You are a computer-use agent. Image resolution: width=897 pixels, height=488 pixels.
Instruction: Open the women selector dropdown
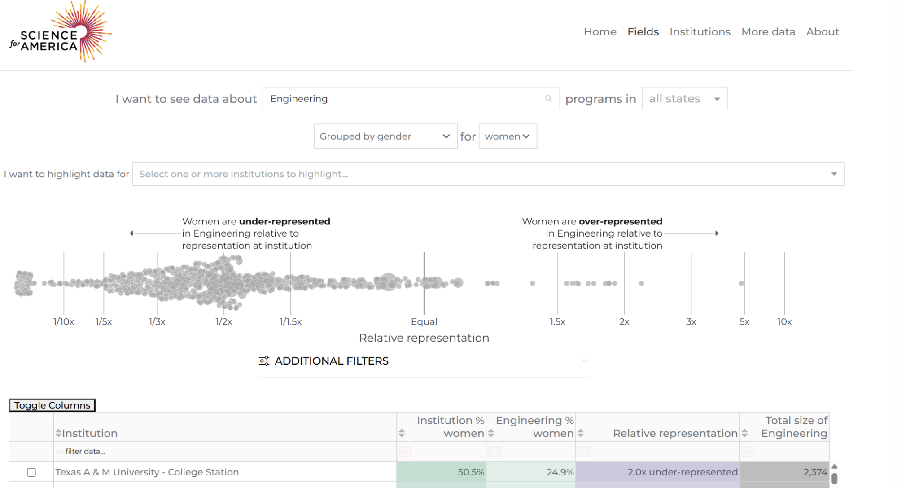tap(507, 136)
